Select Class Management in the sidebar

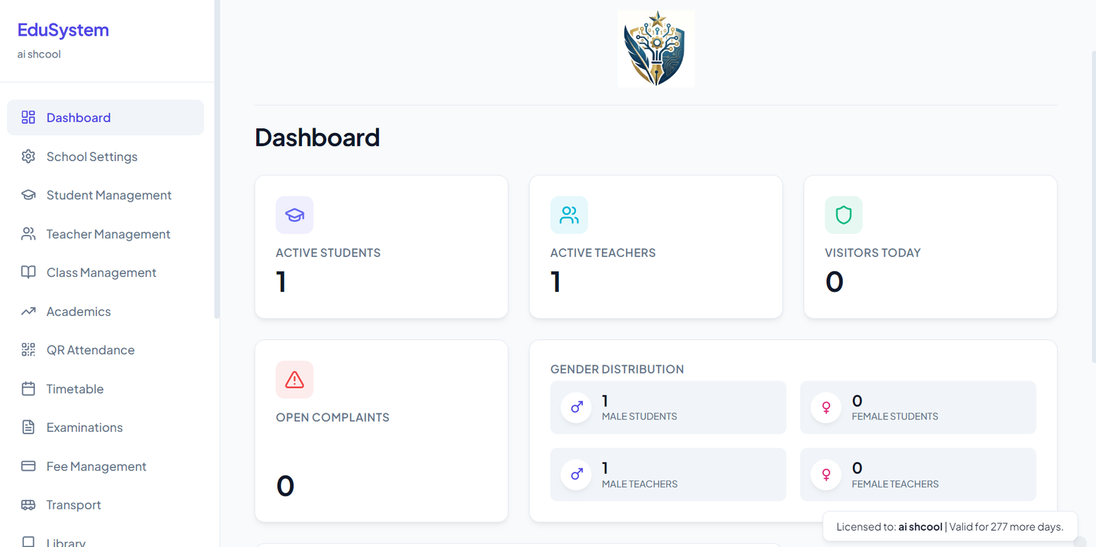coord(105,272)
